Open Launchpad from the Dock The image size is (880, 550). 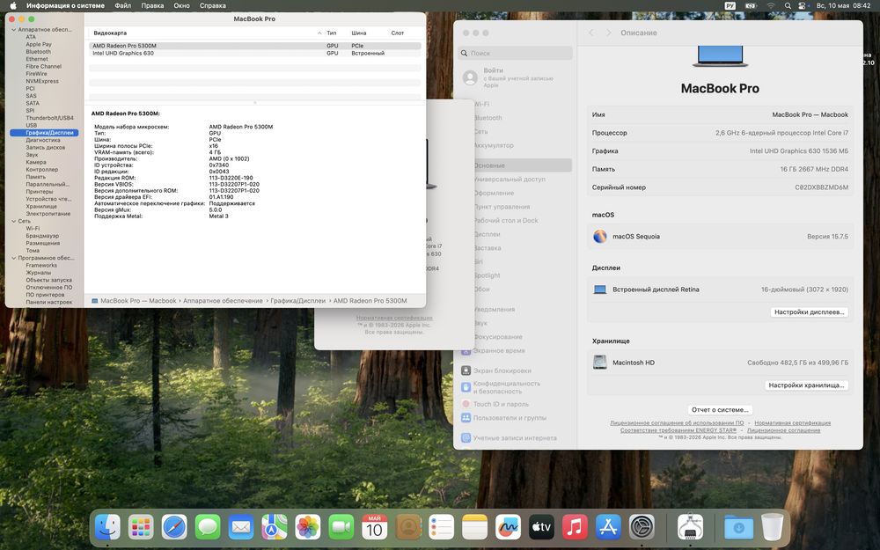[x=140, y=527]
